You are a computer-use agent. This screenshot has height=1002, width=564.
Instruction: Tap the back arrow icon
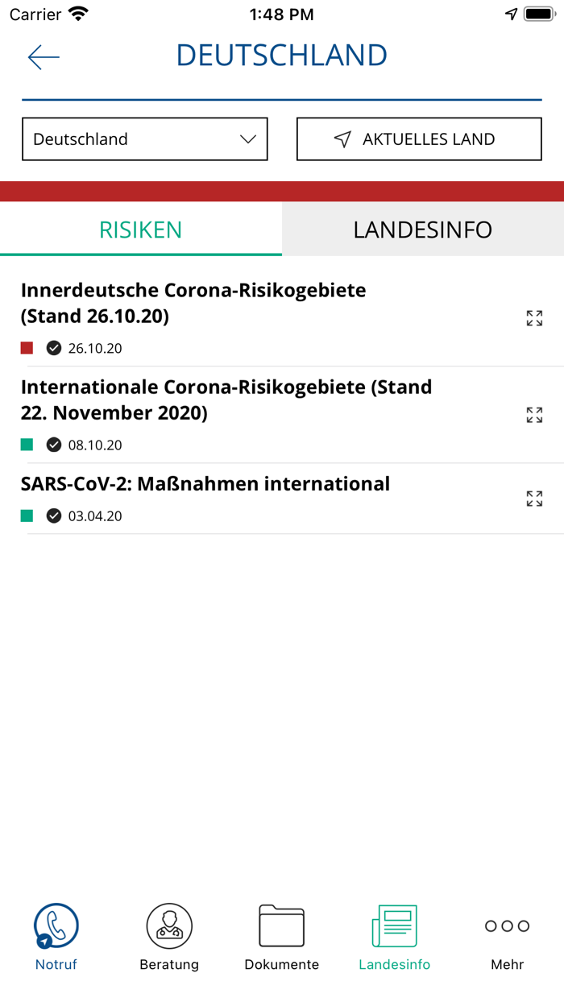click(44, 56)
